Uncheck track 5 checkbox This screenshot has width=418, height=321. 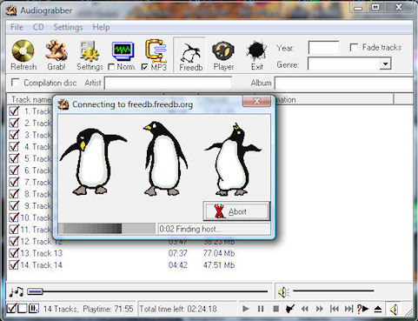[14, 158]
